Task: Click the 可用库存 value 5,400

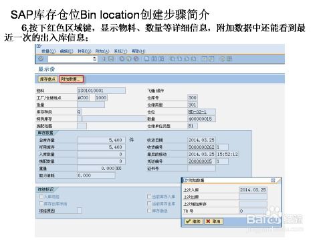Action: pos(101,147)
